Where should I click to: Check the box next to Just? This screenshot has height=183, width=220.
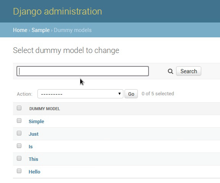tap(19, 133)
